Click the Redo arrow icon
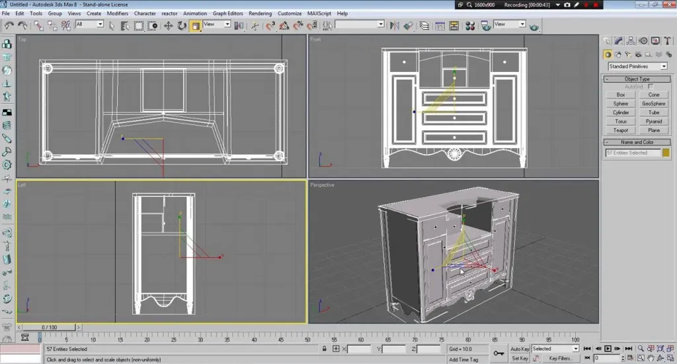 (x=22, y=26)
